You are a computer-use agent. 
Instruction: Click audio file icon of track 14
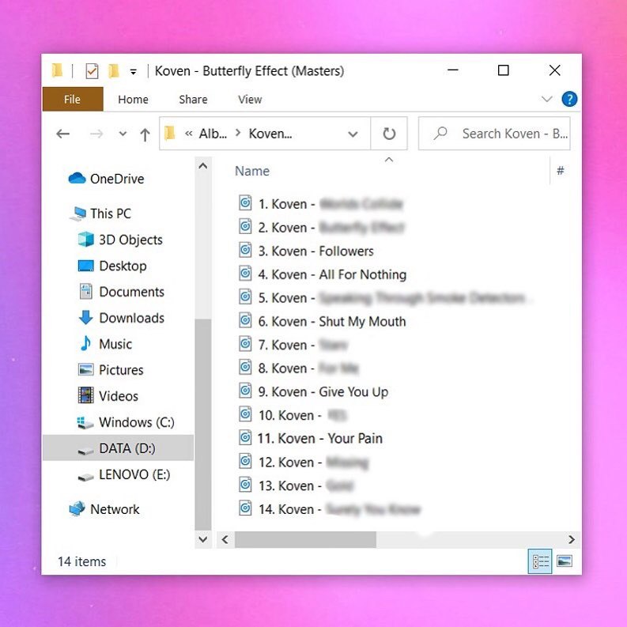pos(245,508)
